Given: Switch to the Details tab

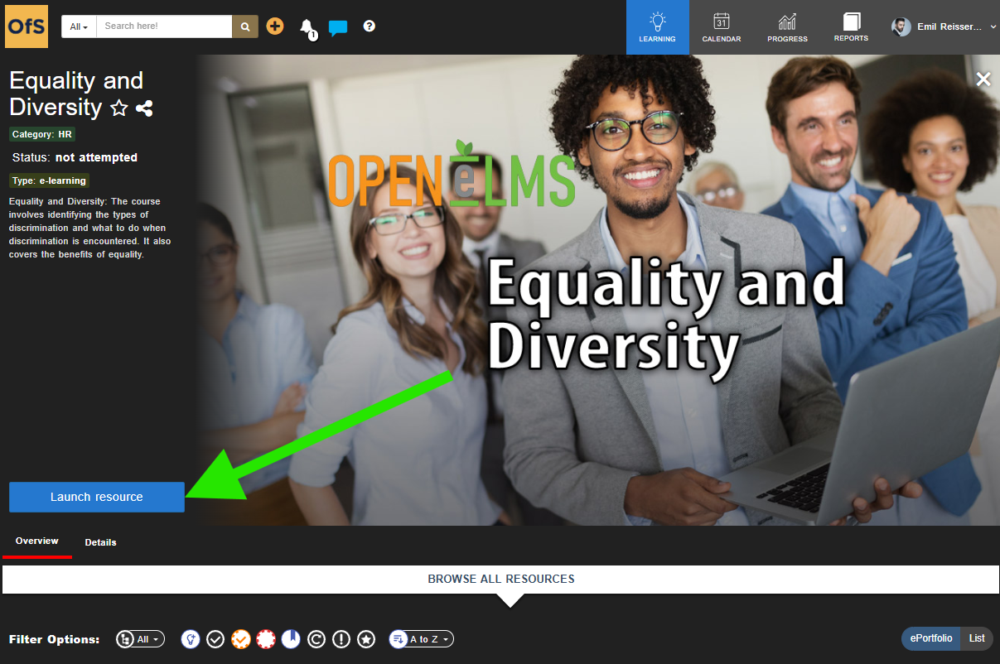Looking at the screenshot, I should point(101,542).
